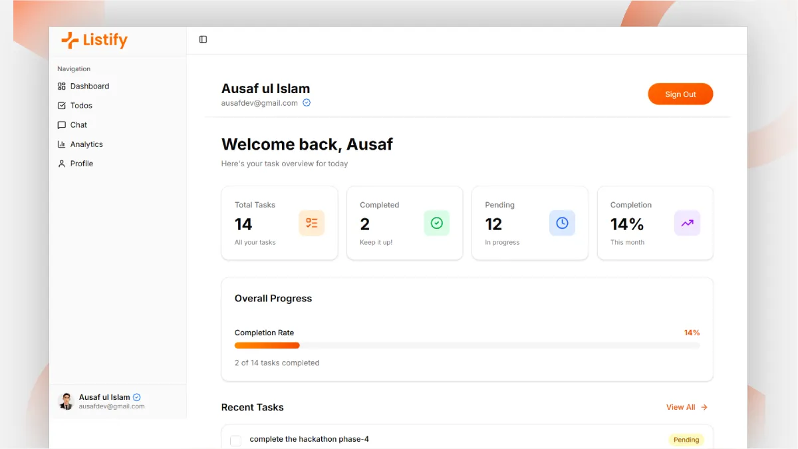Viewport: 798px width, 449px height.
Task: Click the Sign Out button
Action: 680,94
